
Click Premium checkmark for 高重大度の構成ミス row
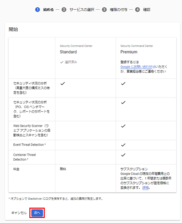(x=123, y=83)
